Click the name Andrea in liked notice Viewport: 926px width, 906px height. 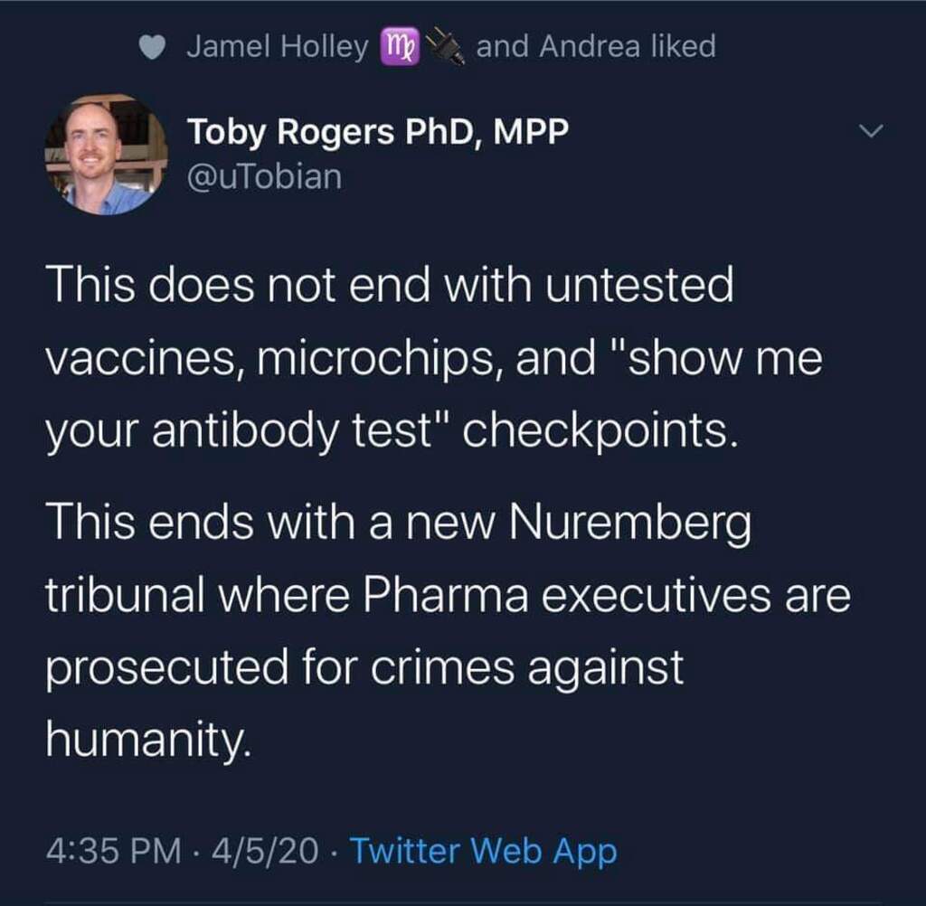(581, 47)
